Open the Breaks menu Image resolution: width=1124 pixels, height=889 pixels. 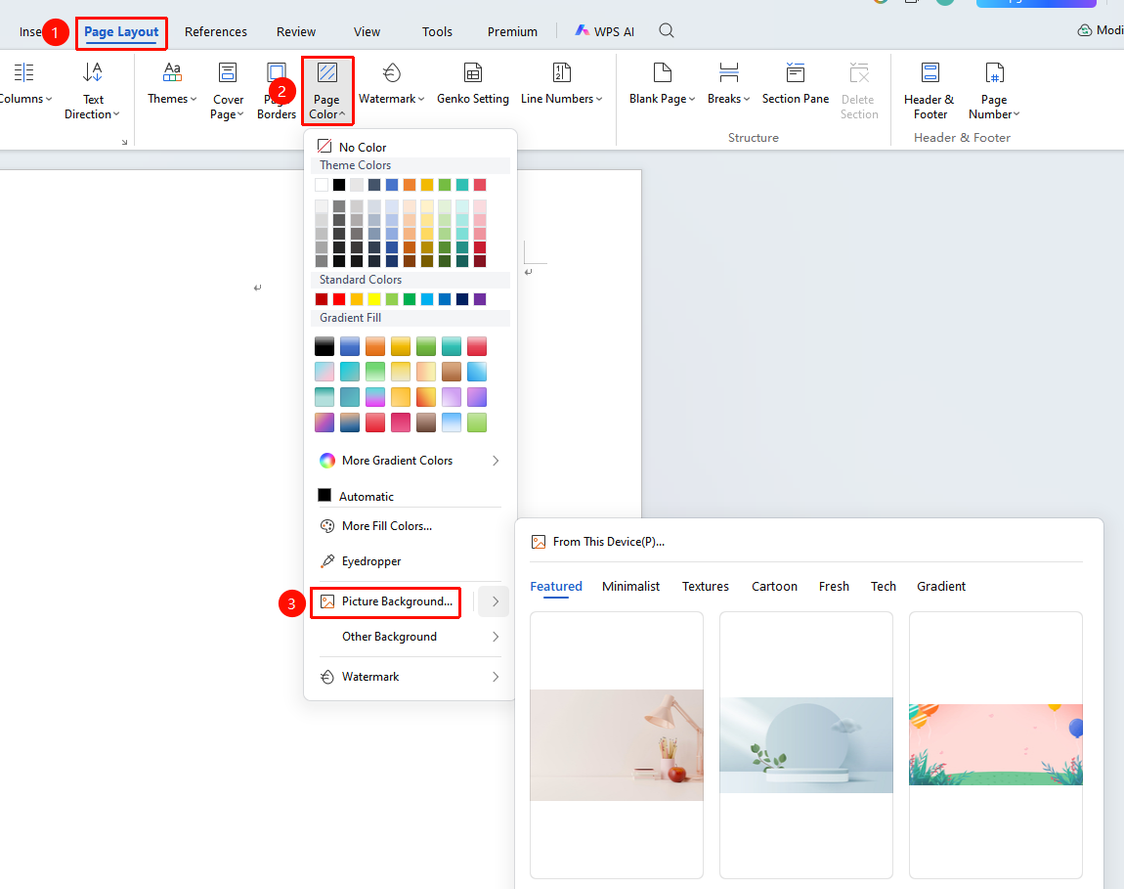pyautogui.click(x=728, y=83)
